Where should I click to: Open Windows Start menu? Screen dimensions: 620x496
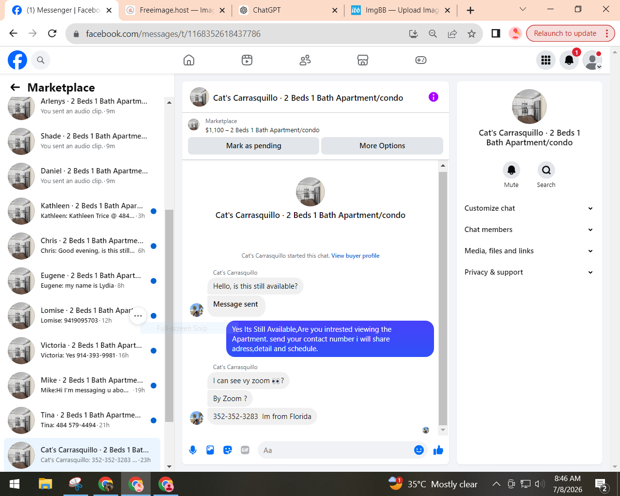[x=15, y=484]
